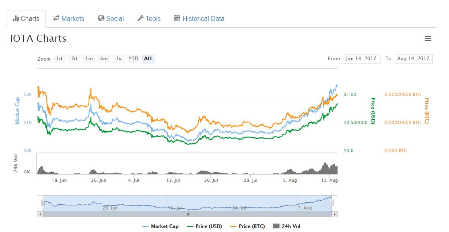Image resolution: width=449 pixels, height=232 pixels.
Task: View the Historical Data tab
Action: [x=199, y=18]
